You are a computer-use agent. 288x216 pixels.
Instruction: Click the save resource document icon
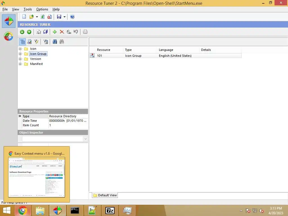point(38,32)
